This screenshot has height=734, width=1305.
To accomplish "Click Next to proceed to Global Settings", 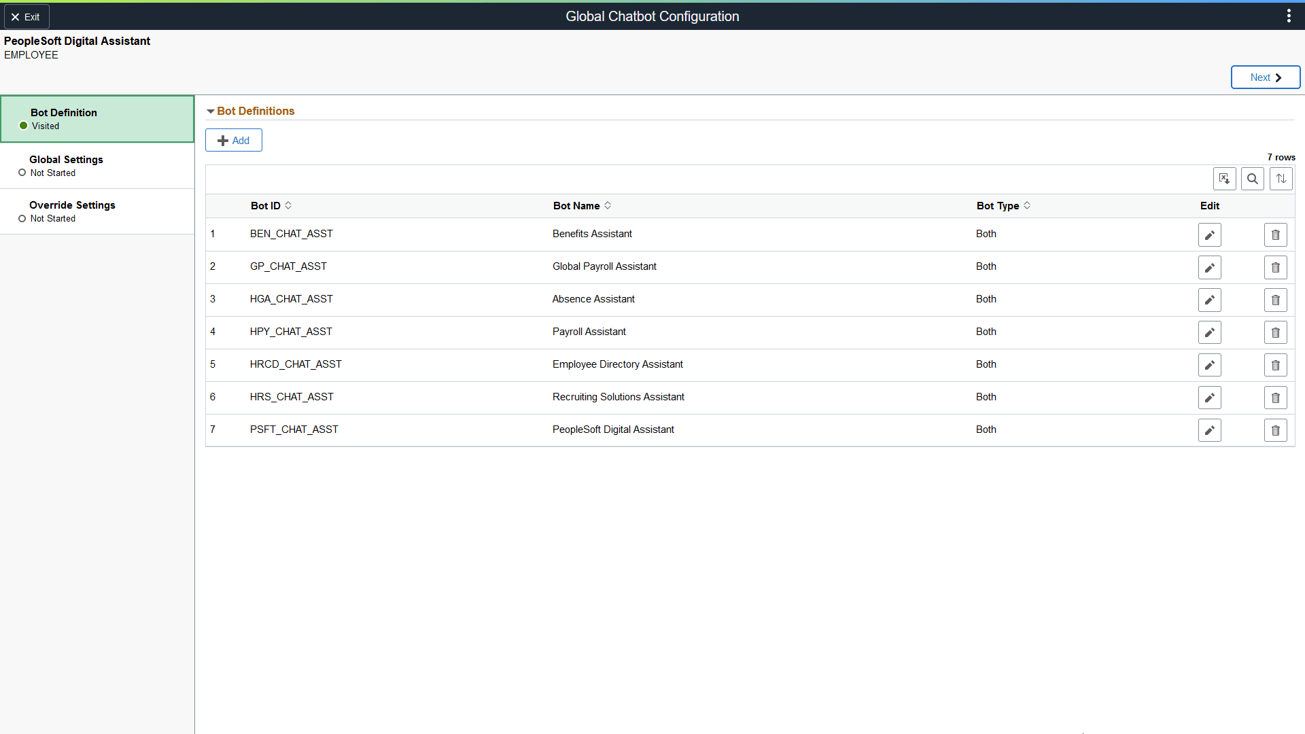I will tap(1265, 77).
